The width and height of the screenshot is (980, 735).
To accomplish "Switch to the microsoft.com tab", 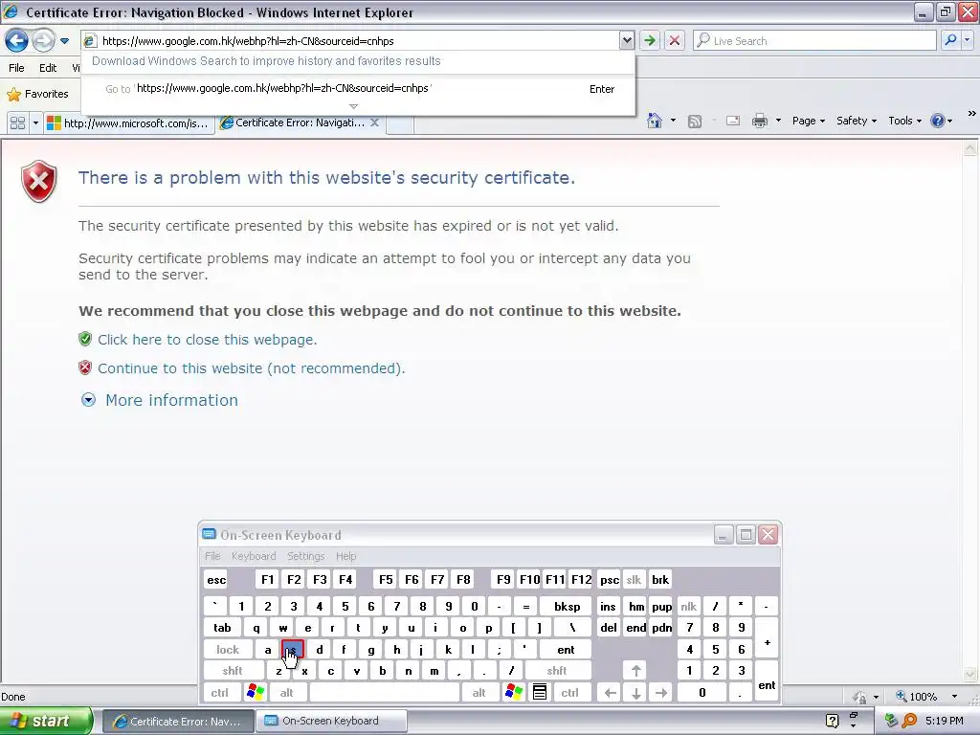I will 129,123.
